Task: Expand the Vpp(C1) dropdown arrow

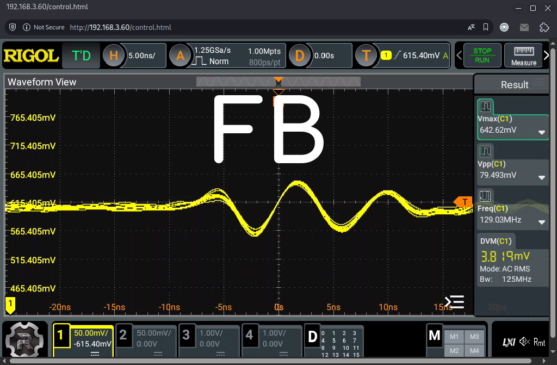Action: point(541,178)
